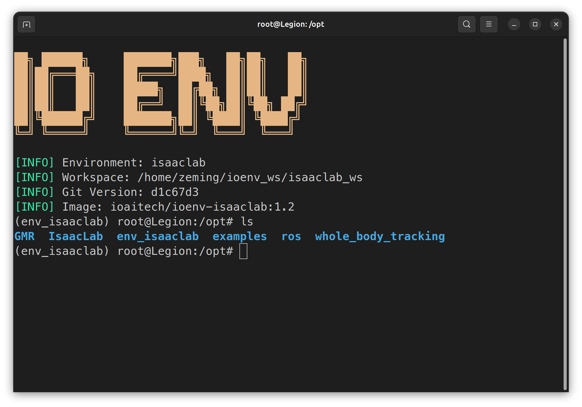Click the workspace path /home/zeming/ioenv_ws/isaaclab_ws
582x407 pixels.
tap(250, 178)
